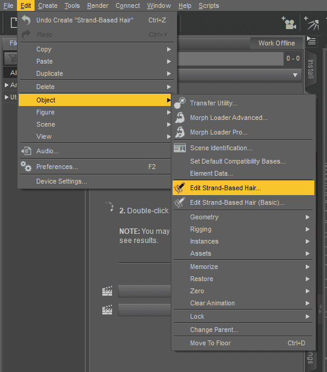Image resolution: width=327 pixels, height=372 pixels.
Task: Open the Connect menu
Action: (x=128, y=5)
